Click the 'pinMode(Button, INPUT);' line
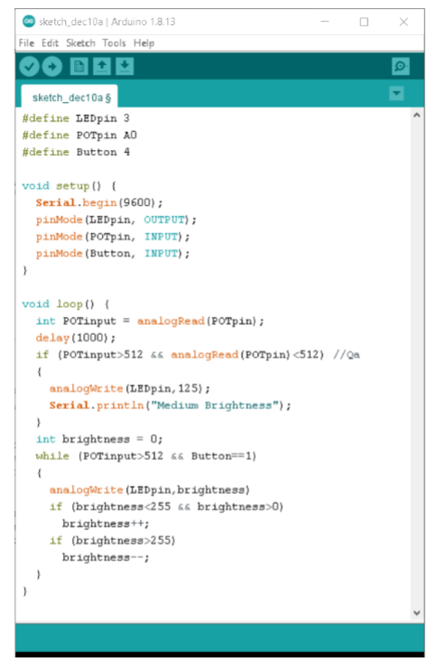Image resolution: width=446 pixels, height=671 pixels. (x=113, y=254)
